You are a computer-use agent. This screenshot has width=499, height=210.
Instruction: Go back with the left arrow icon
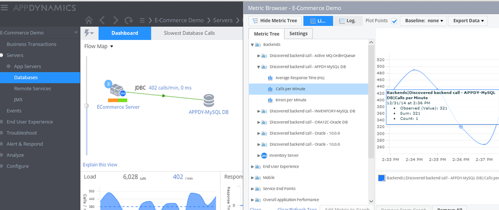click(102, 20)
